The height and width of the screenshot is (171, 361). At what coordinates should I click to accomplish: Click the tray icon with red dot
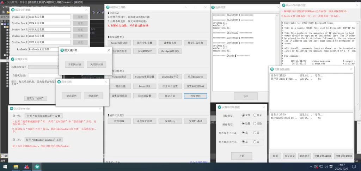317,167
